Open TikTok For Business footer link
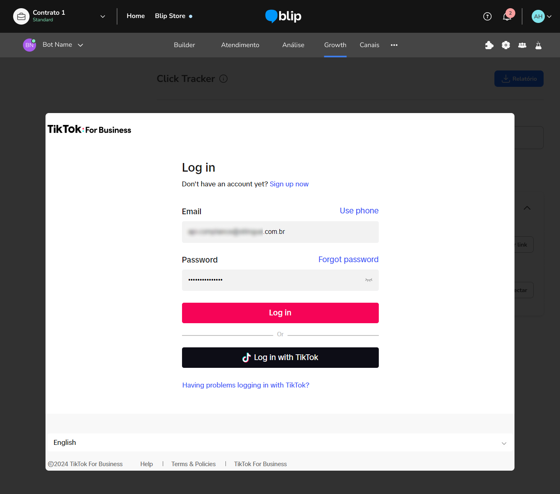560x494 pixels. point(260,464)
